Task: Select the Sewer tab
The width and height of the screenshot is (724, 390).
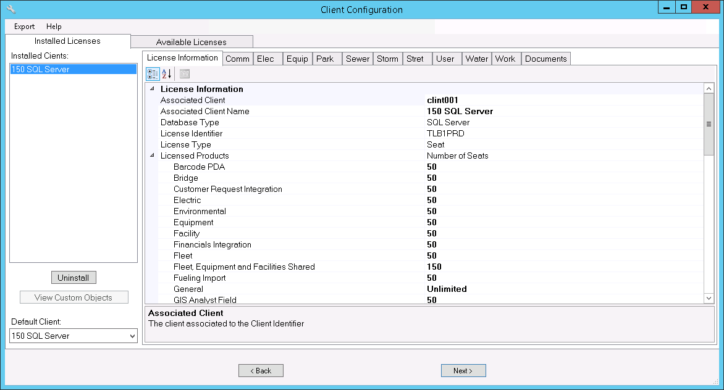Action: 357,59
